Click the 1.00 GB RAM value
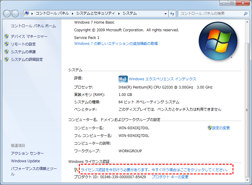 pyautogui.click(x=125, y=95)
